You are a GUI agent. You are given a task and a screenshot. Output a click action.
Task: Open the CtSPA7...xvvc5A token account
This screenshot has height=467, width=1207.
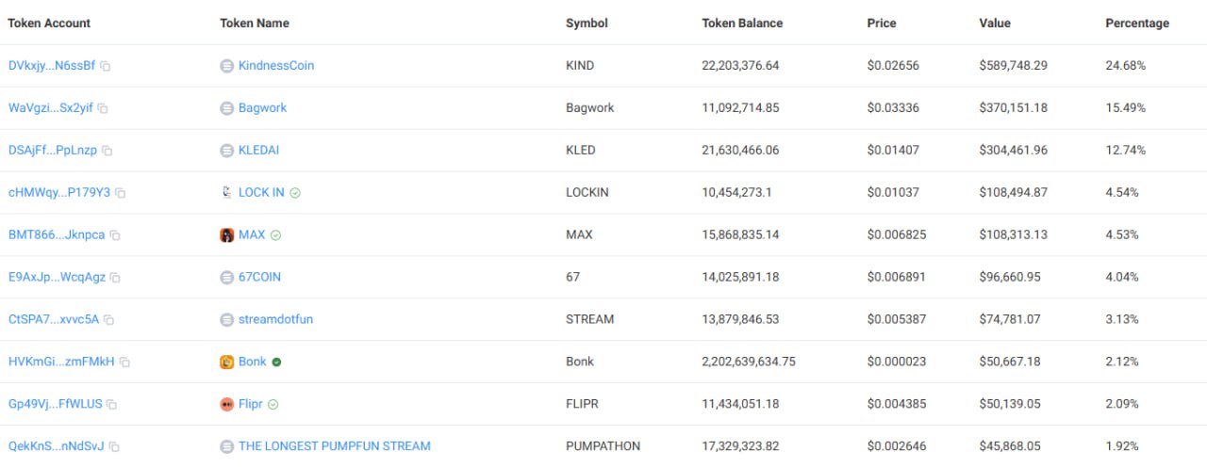53,320
